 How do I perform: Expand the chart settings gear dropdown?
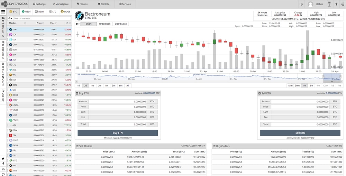click(x=78, y=24)
